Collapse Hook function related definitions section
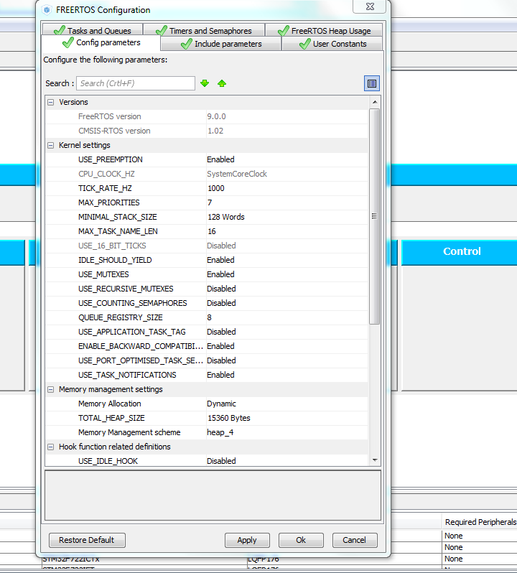Viewport: 517px width, 573px height. 51,447
